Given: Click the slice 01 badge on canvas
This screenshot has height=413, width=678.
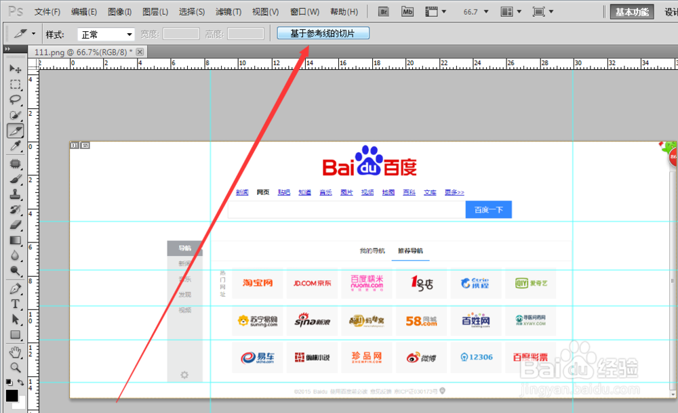Looking at the screenshot, I should coord(75,146).
